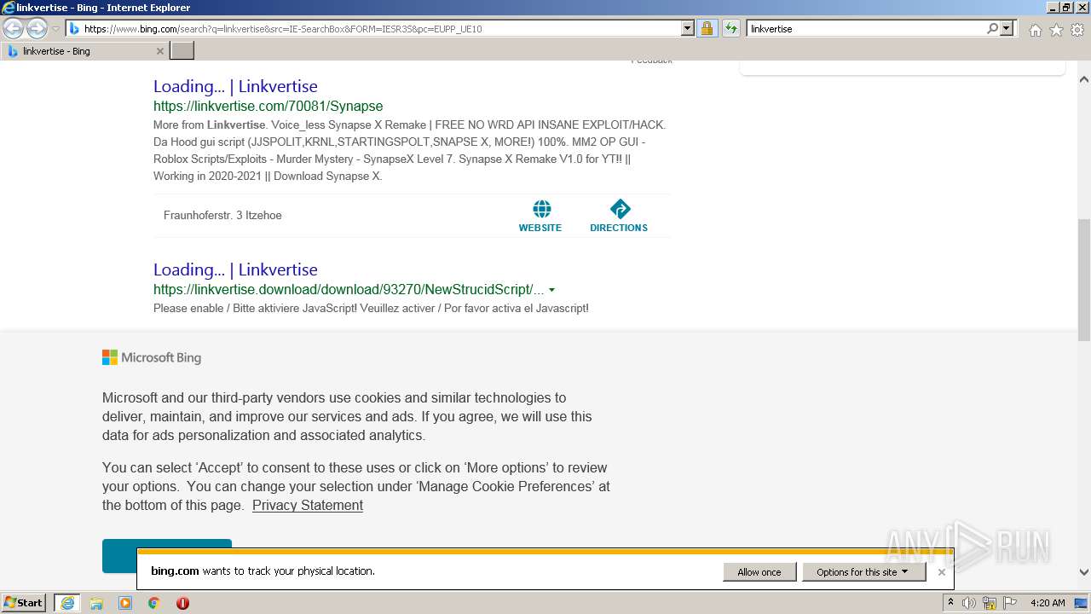Open the Privacy Statement link

click(308, 505)
